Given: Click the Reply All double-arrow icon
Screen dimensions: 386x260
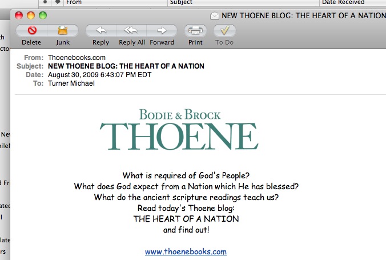Looking at the screenshot, I should (131, 30).
